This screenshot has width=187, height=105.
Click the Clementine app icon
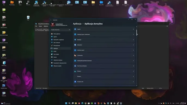[75, 55]
